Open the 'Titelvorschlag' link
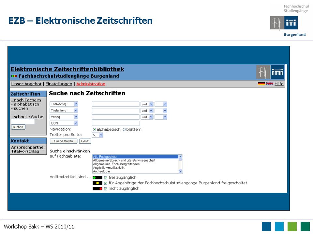The width and height of the screenshot is (313, 234). point(25,151)
